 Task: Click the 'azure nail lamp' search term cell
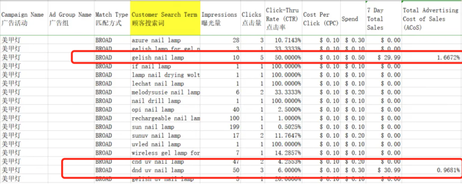(x=165, y=40)
